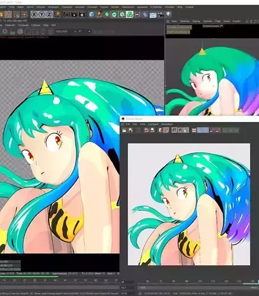This screenshot has width=259, height=296.
Task: Open Cameras menu in viewport panel
Action: click(x=184, y=21)
